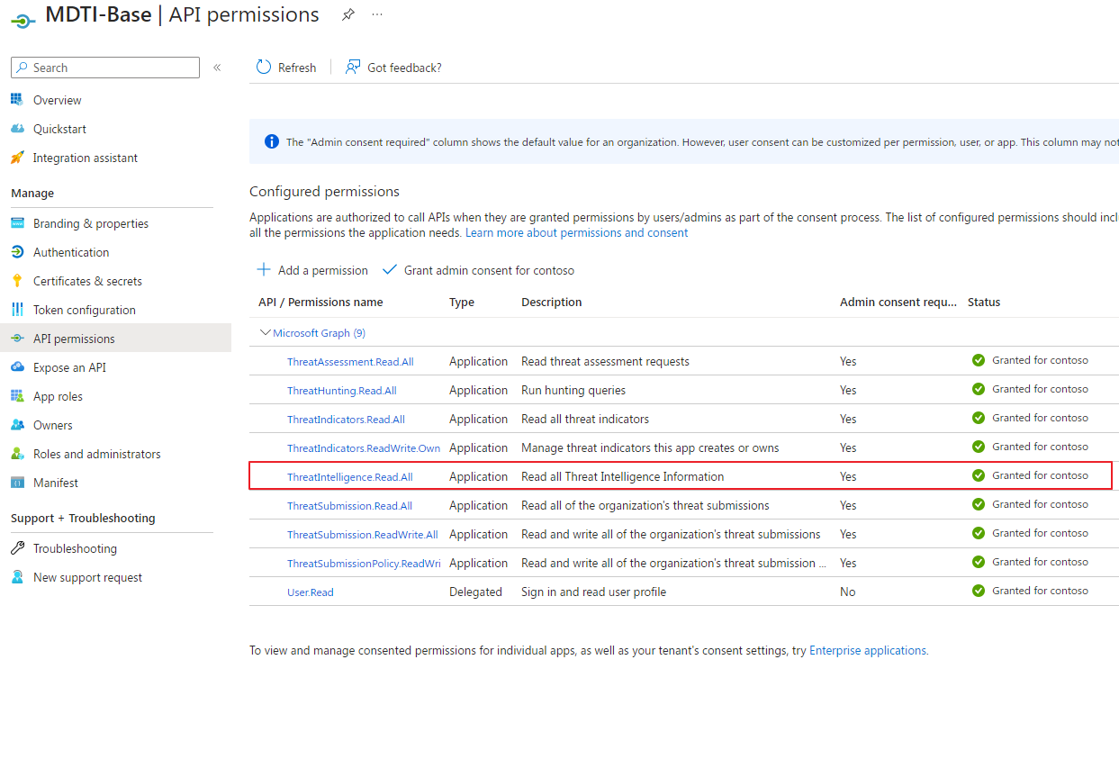Click inside the sidebar Search field

104,67
